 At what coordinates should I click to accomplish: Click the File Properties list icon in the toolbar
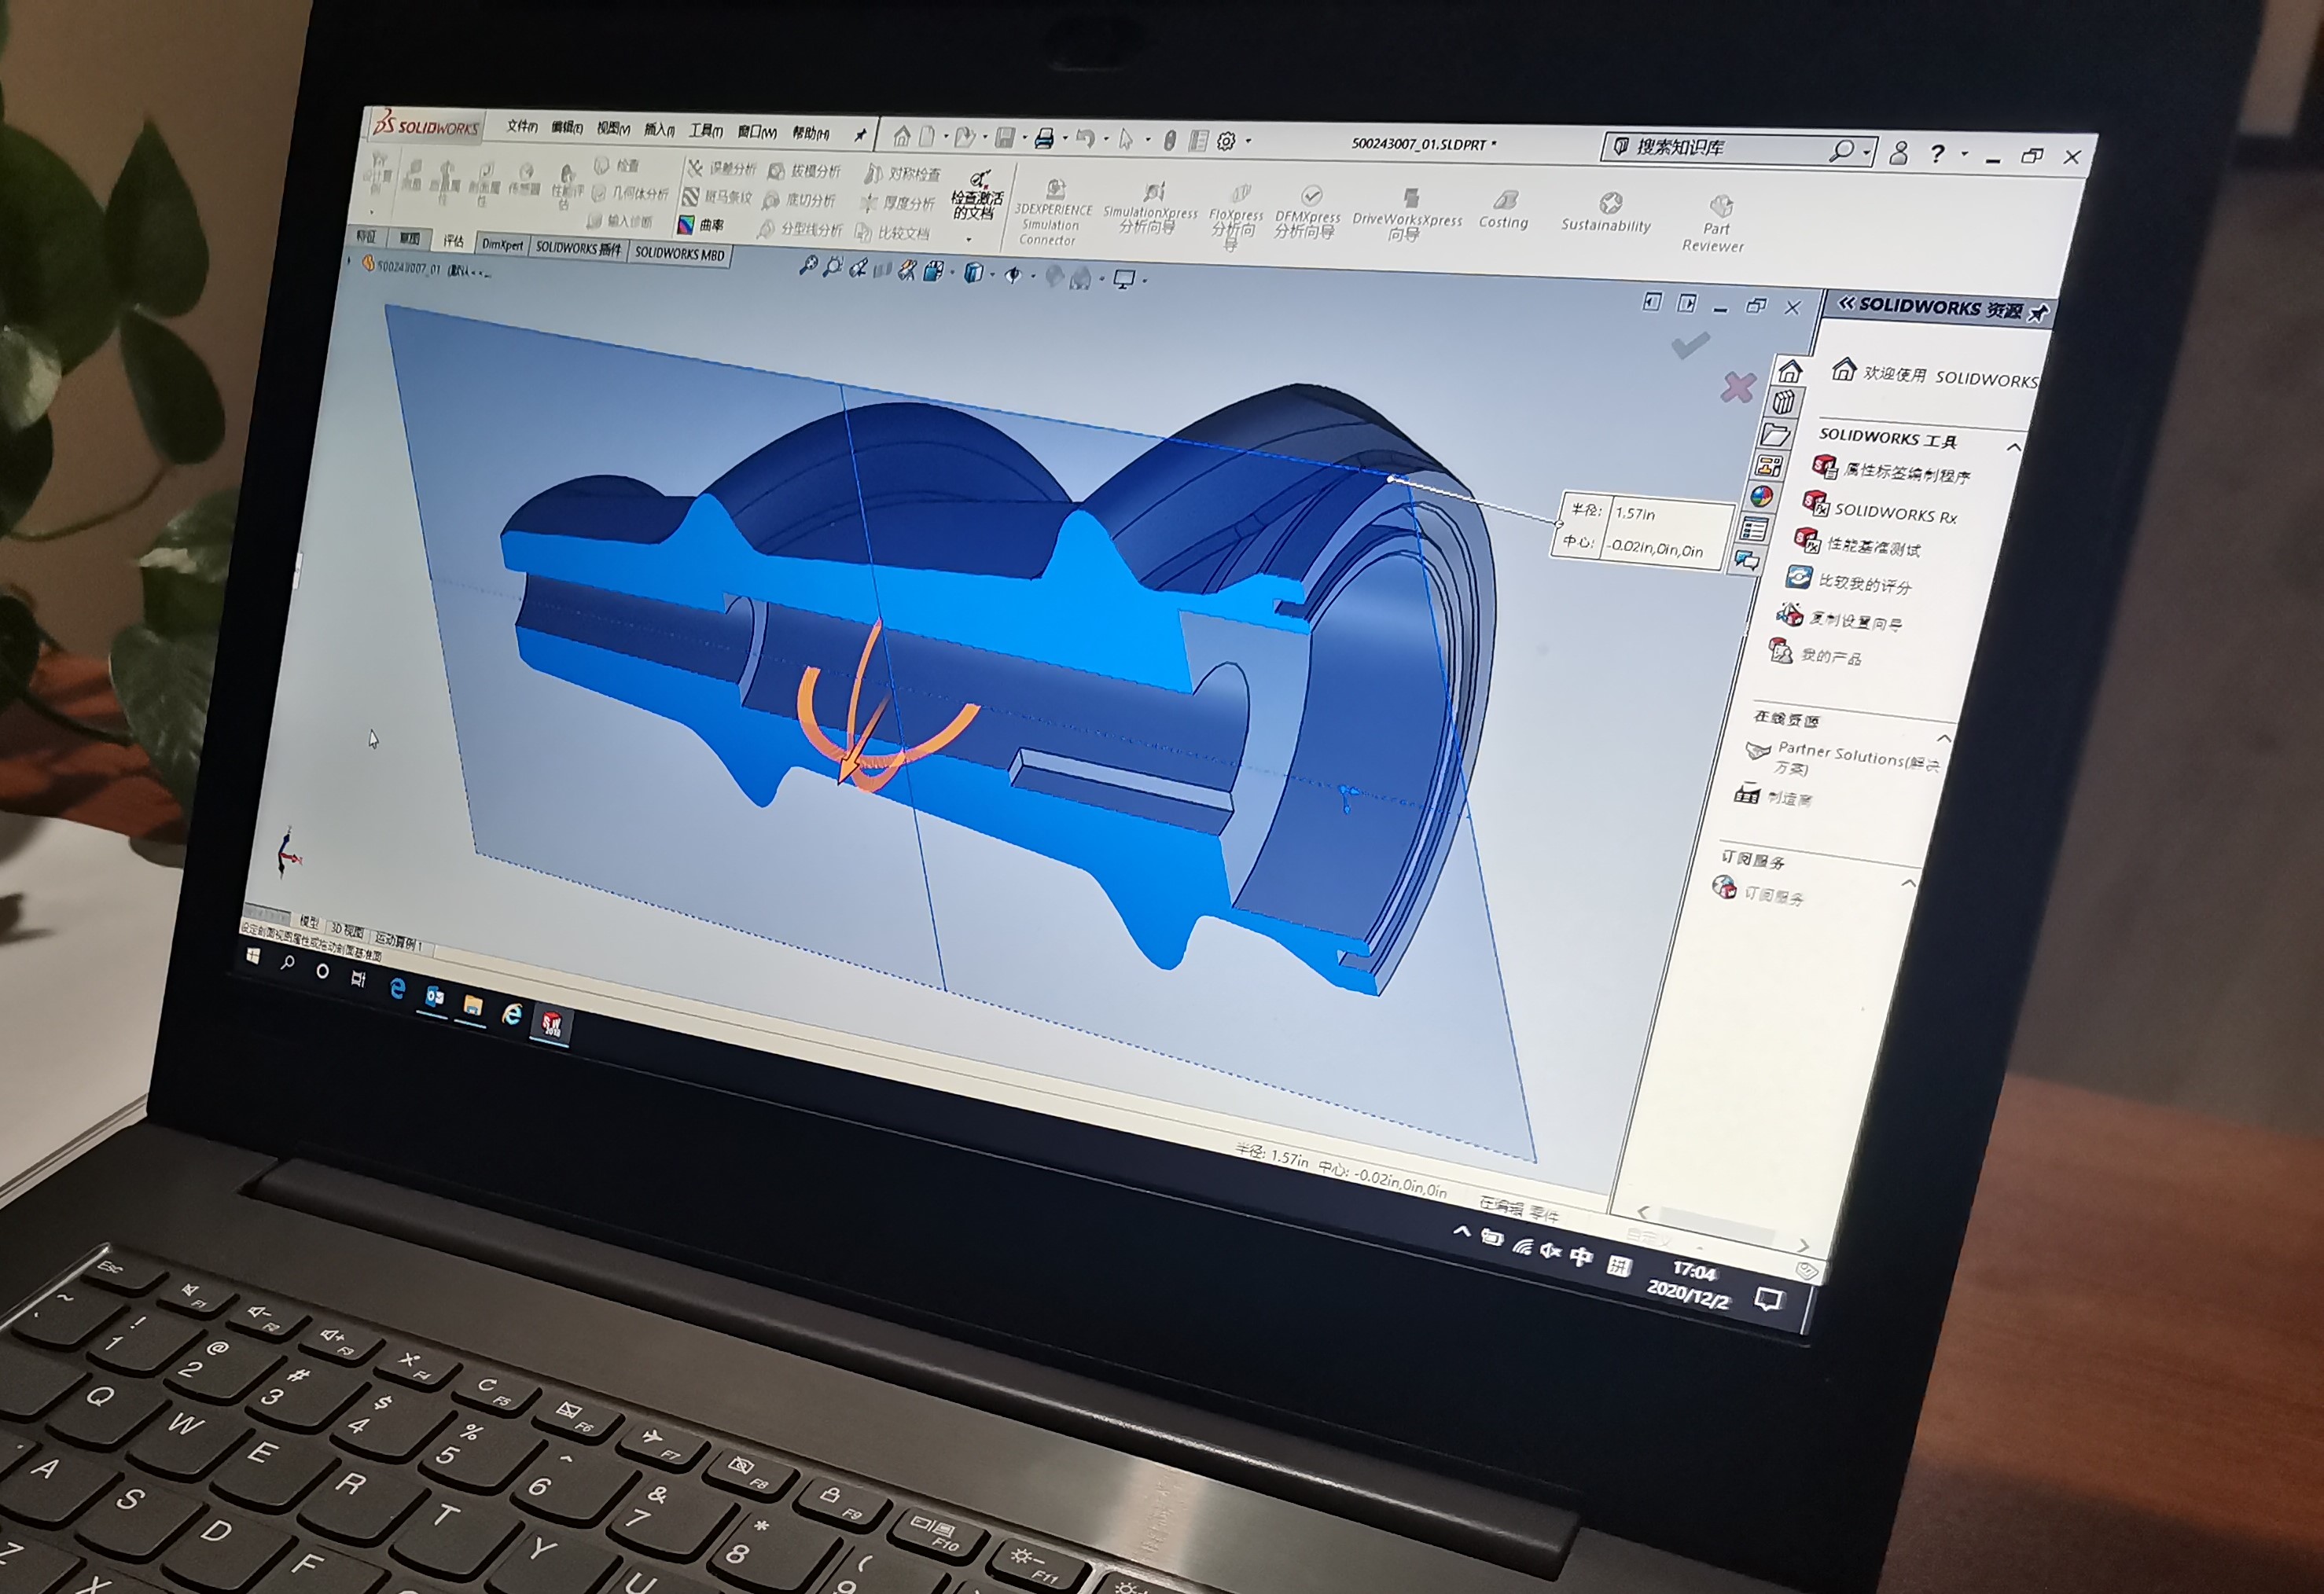tap(1198, 141)
